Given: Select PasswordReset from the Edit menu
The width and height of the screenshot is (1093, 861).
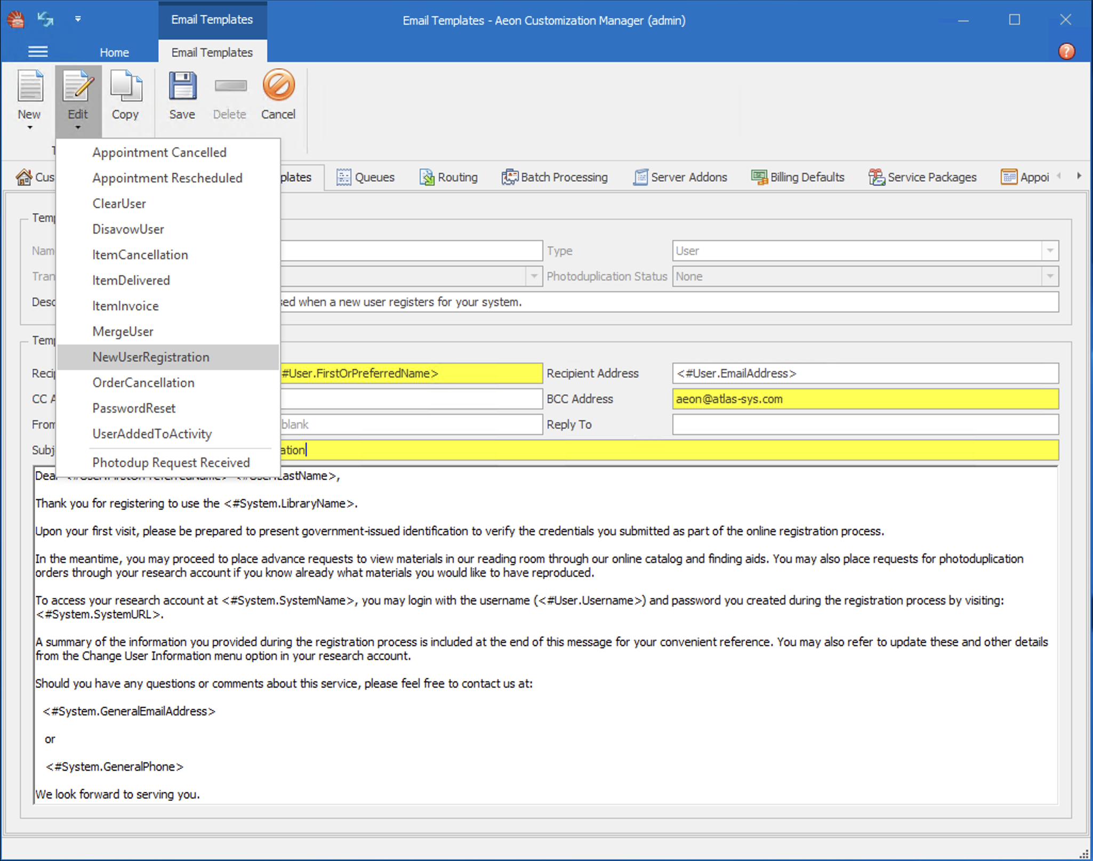Looking at the screenshot, I should click(x=134, y=408).
